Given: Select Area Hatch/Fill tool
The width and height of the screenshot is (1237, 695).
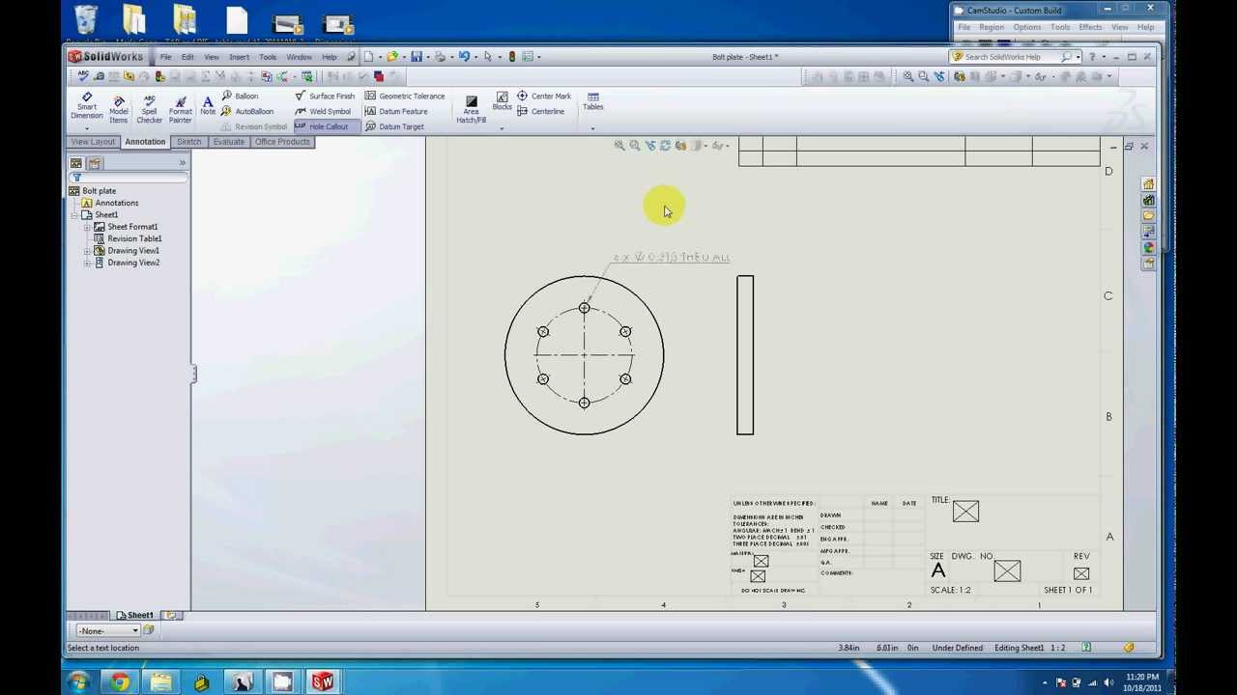Looking at the screenshot, I should (x=471, y=109).
